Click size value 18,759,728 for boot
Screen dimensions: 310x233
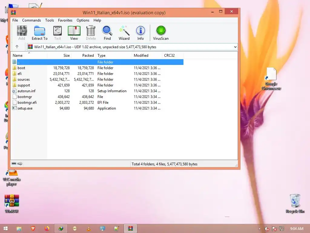pyautogui.click(x=61, y=68)
